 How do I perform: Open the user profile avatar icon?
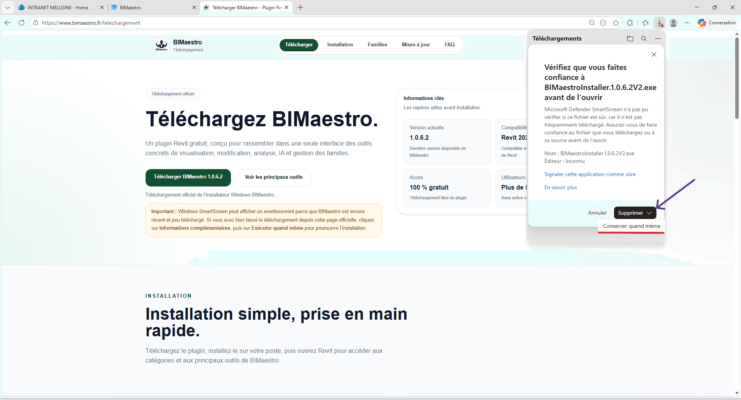[x=673, y=23]
